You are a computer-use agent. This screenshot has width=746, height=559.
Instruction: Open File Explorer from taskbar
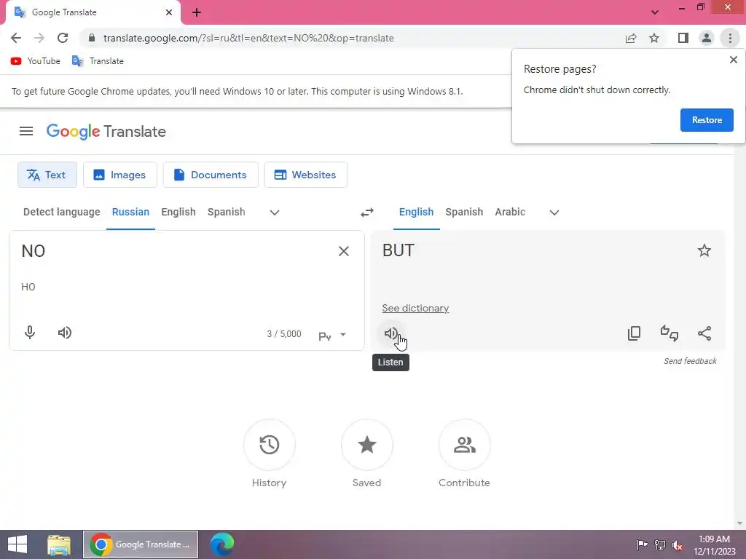59,544
